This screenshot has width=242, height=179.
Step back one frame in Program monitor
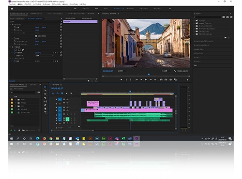click(x=141, y=80)
